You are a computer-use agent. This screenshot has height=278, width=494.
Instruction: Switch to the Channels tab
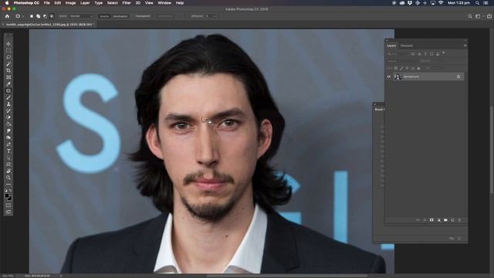point(407,46)
